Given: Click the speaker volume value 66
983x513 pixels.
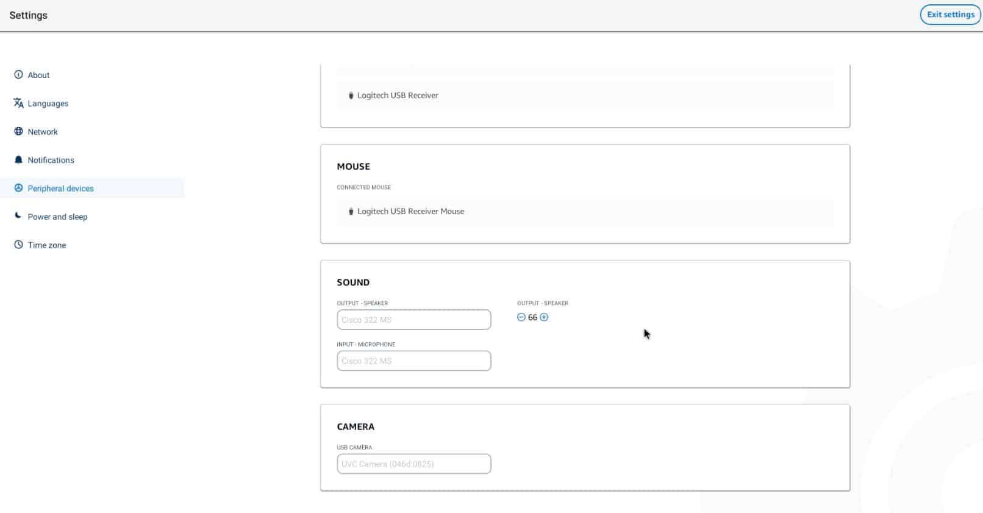Looking at the screenshot, I should 533,317.
